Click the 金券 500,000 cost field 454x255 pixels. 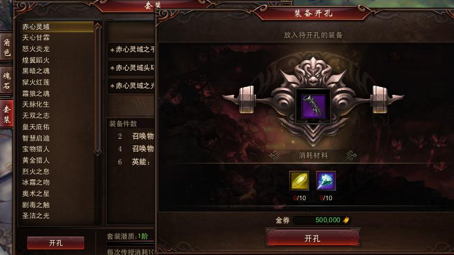pyautogui.click(x=322, y=220)
